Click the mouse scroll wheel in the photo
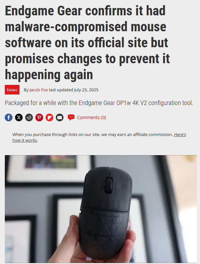This screenshot has height=264, width=200. point(109,185)
